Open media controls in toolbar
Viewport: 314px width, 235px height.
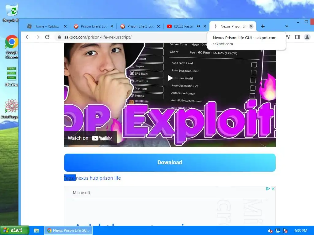[288, 37]
